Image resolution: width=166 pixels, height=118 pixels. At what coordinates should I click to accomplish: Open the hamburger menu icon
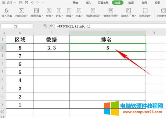pyautogui.click(x=4, y=2)
